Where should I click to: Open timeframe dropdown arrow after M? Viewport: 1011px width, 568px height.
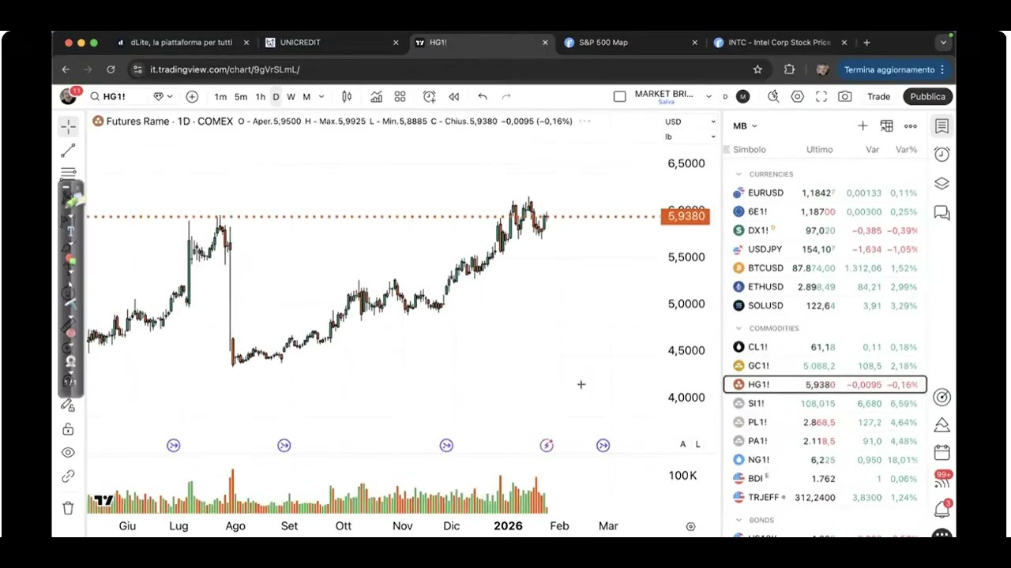322,96
